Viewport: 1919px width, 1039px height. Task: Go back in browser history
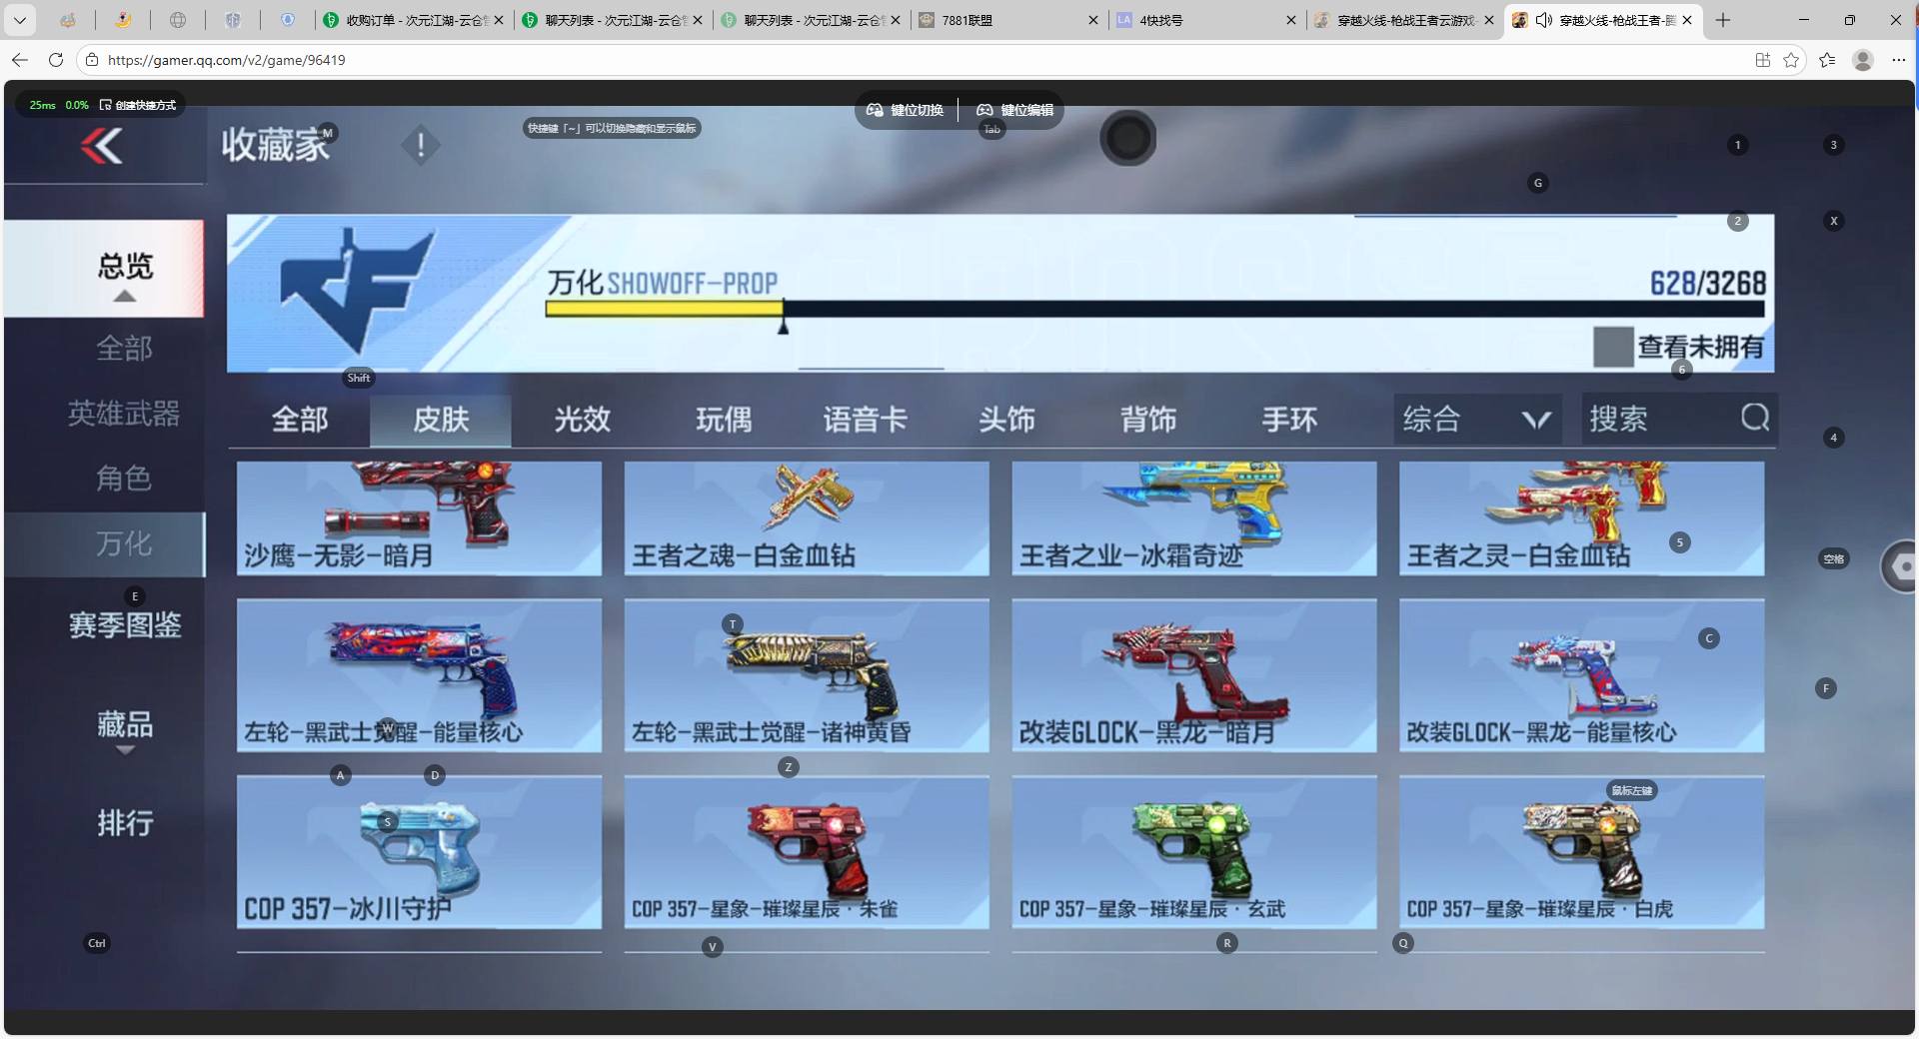click(20, 60)
